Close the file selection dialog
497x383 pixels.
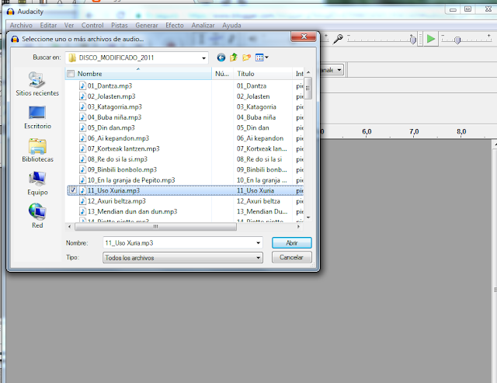304,37
